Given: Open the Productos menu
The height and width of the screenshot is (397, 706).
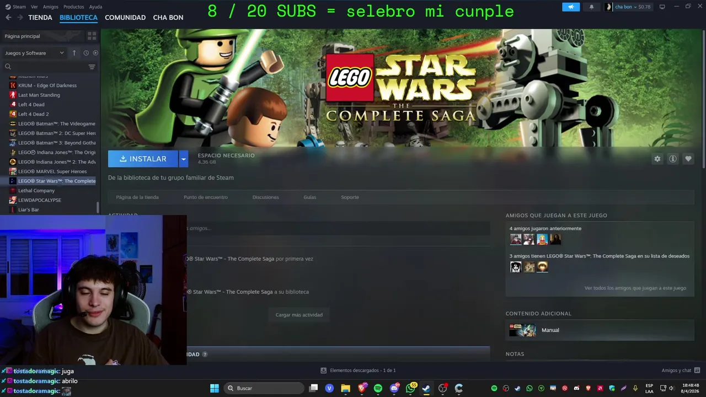Looking at the screenshot, I should click(73, 7).
